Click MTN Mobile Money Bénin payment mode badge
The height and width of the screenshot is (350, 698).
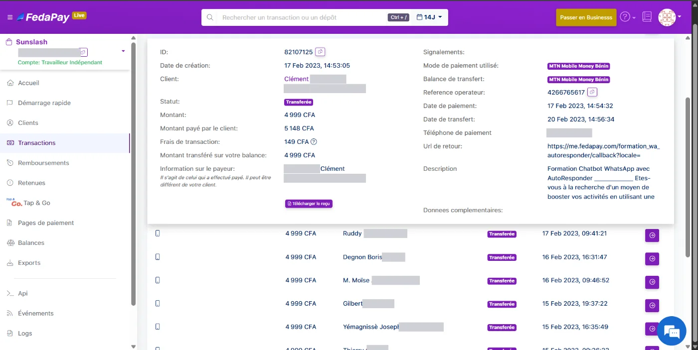[579, 66]
